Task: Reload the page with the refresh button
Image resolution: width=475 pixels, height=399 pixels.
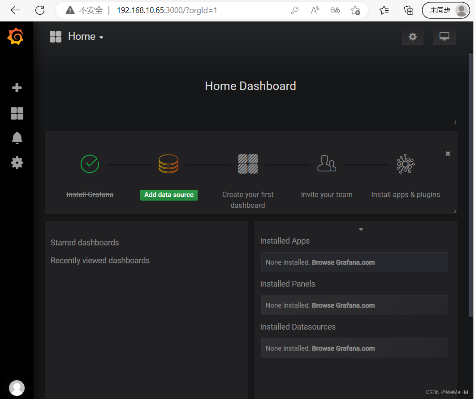Action: coord(40,10)
